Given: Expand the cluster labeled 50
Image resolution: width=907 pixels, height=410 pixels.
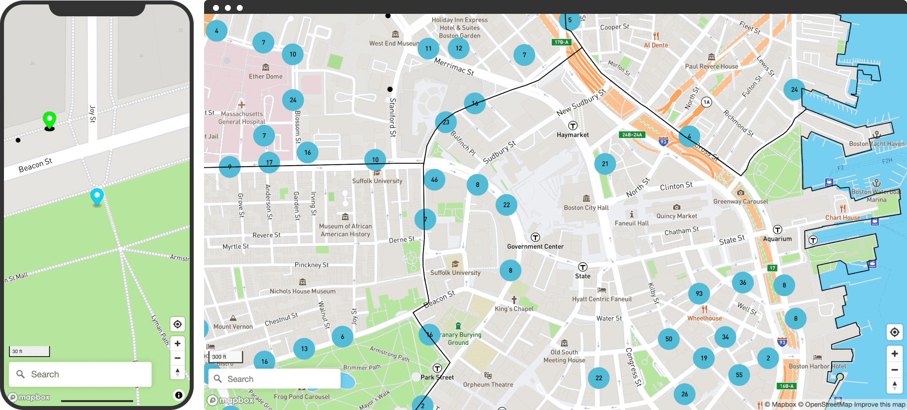Looking at the screenshot, I should 669,339.
